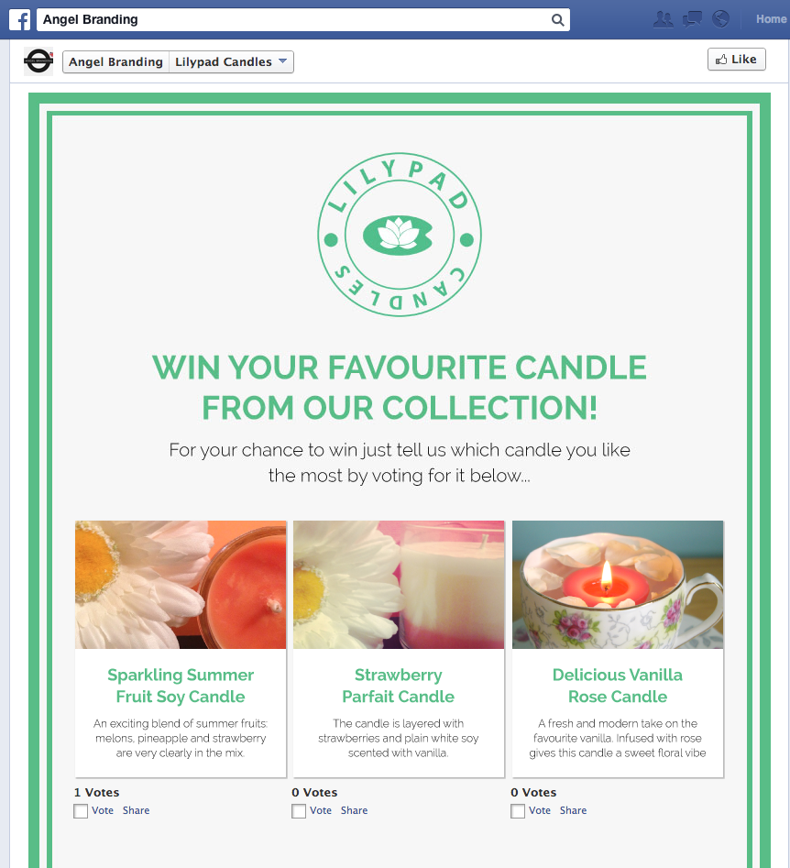Click Share under Strawberry Parfait candle

point(355,810)
